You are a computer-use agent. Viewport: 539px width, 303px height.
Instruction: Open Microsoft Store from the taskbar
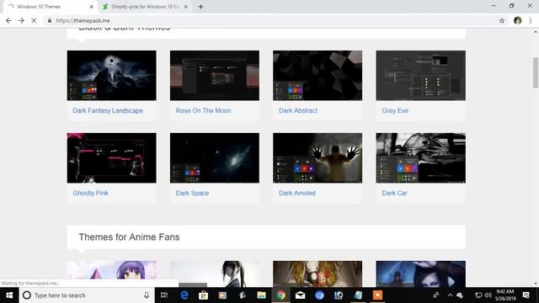203,295
